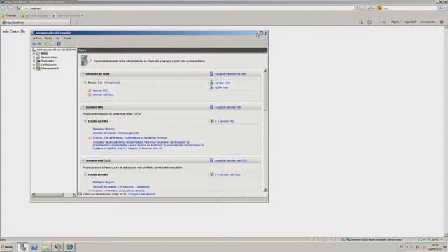Click the Roles node icon in the tree

point(38,53)
